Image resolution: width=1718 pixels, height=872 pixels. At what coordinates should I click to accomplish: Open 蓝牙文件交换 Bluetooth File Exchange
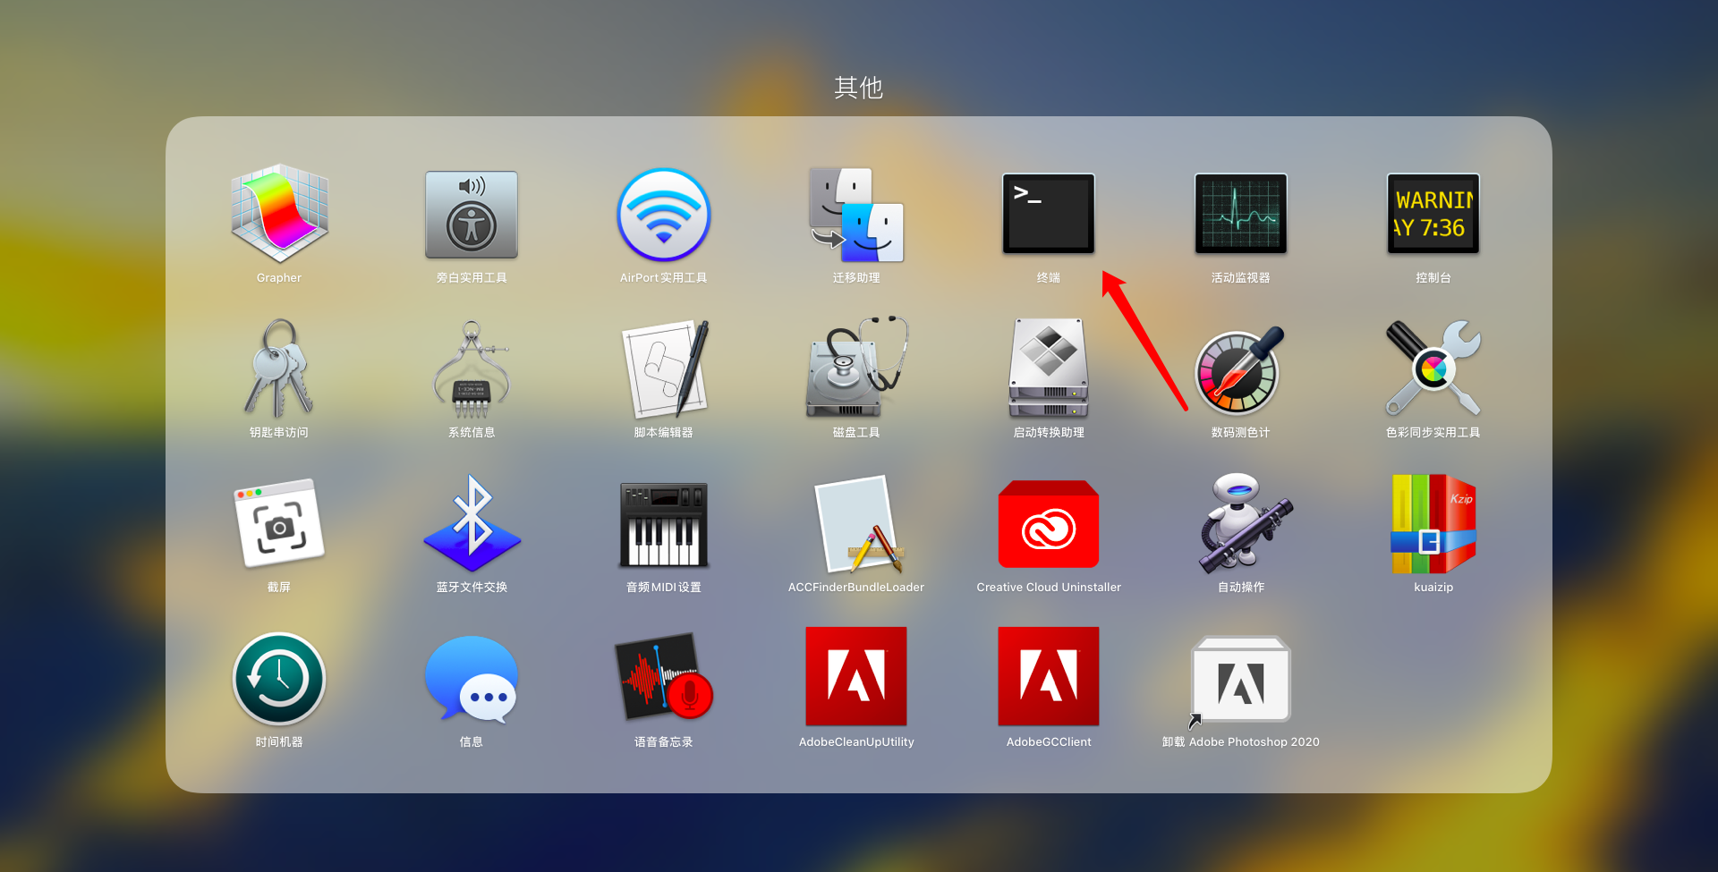[x=472, y=524]
